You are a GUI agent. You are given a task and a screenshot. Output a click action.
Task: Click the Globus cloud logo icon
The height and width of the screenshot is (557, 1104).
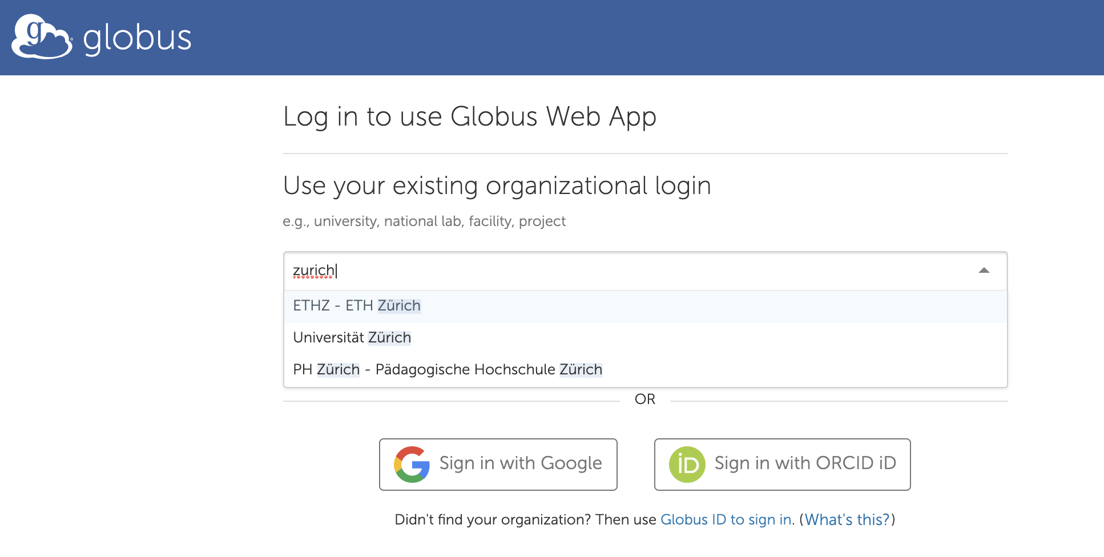tap(41, 37)
